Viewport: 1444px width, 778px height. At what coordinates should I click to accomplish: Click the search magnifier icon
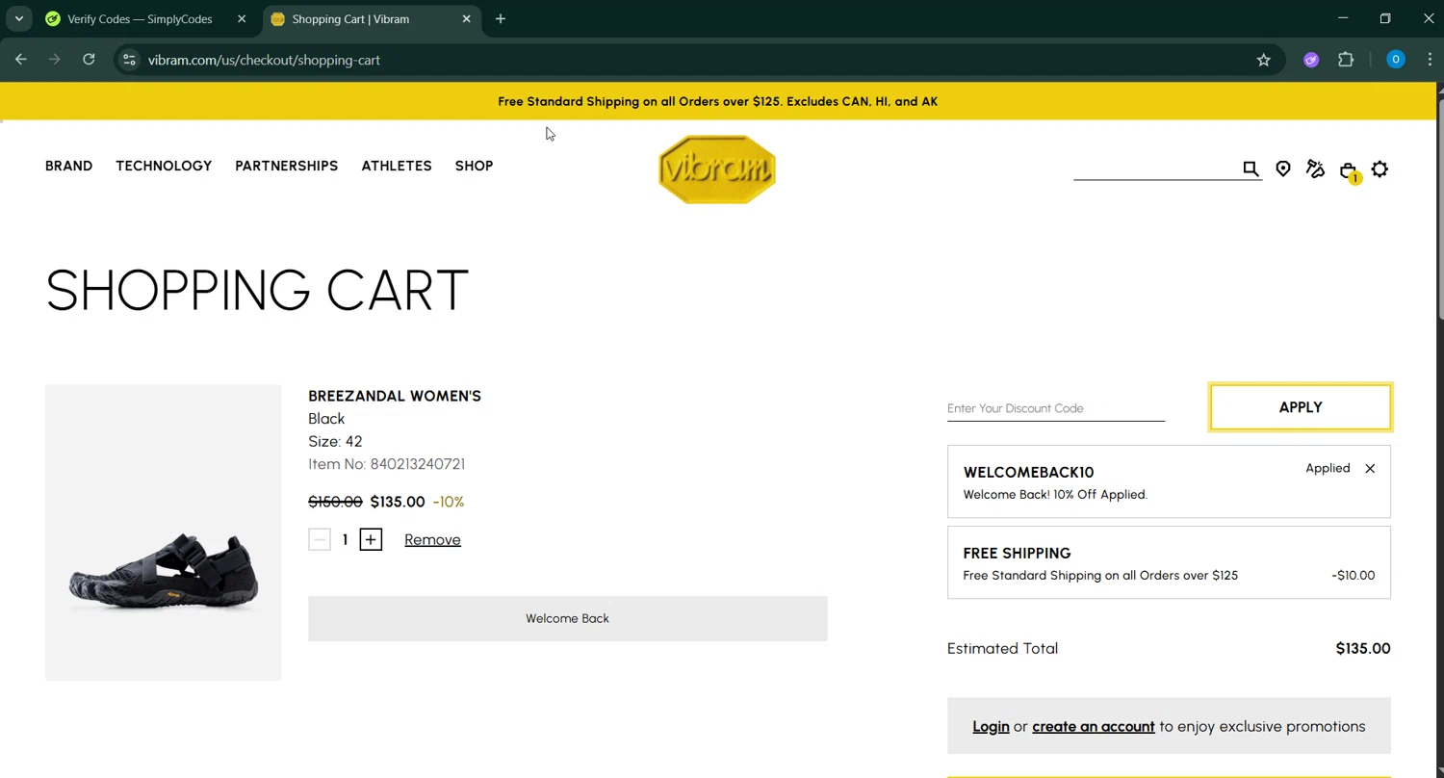click(1251, 169)
